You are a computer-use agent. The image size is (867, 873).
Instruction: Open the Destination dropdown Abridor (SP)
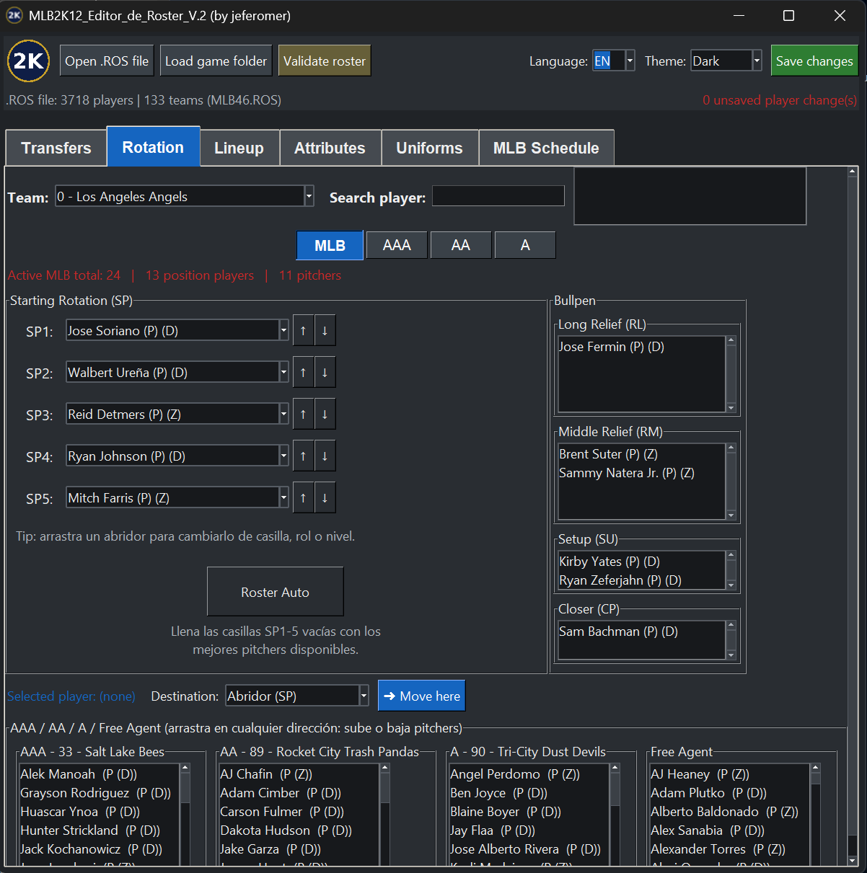click(x=297, y=696)
